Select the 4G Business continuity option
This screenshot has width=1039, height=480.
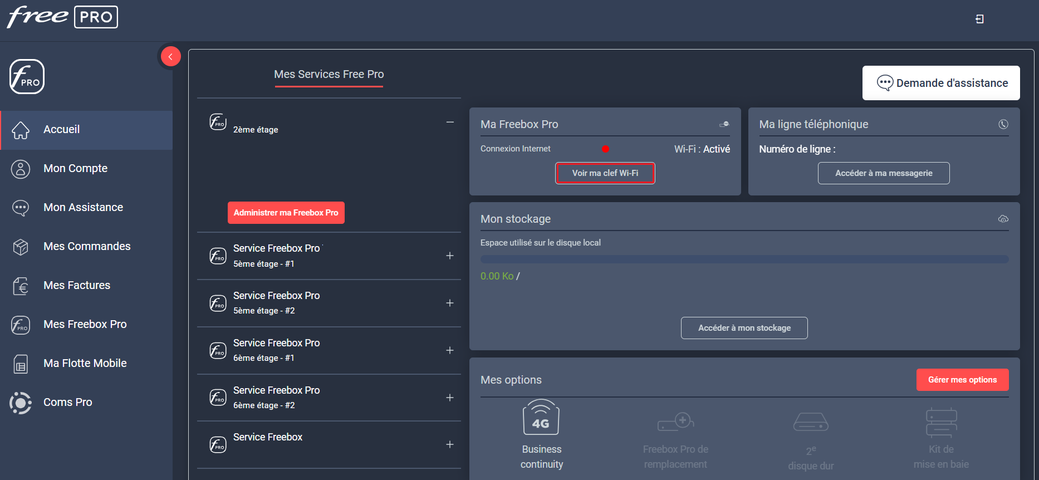point(541,435)
